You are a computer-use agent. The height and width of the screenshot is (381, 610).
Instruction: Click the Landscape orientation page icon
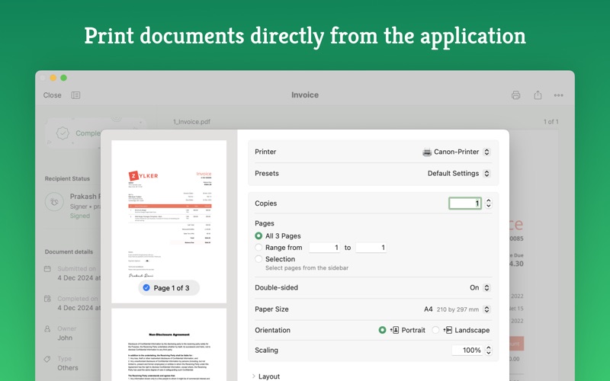tap(448, 330)
